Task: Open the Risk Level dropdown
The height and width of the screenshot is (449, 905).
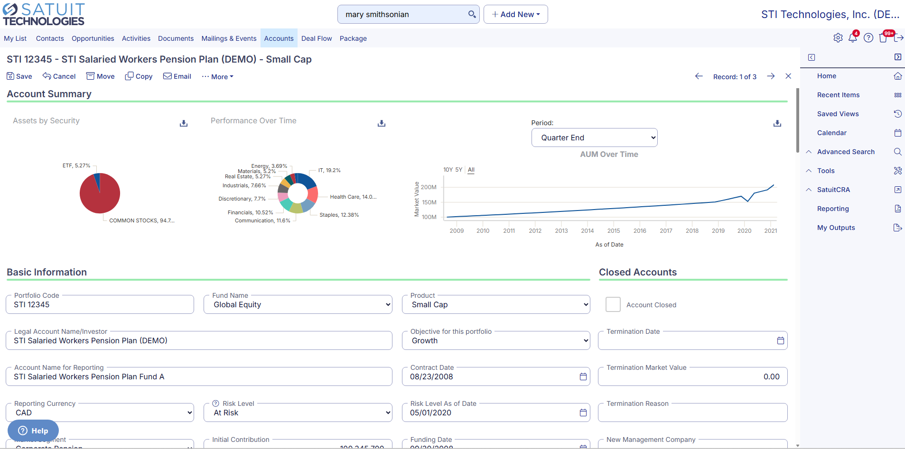Action: pyautogui.click(x=298, y=412)
